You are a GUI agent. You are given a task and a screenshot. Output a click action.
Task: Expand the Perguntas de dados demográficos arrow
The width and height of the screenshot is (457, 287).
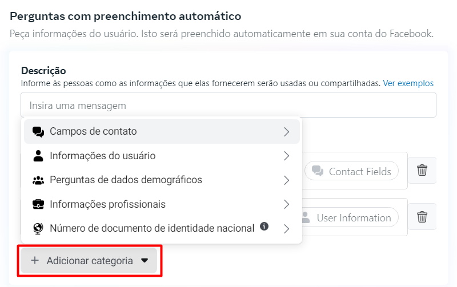(x=287, y=180)
